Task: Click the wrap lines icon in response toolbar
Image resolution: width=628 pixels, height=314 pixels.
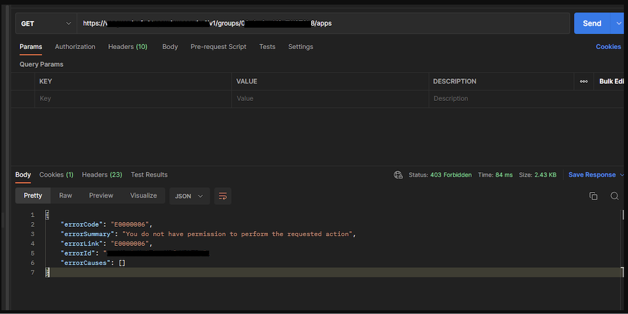Action: (222, 196)
